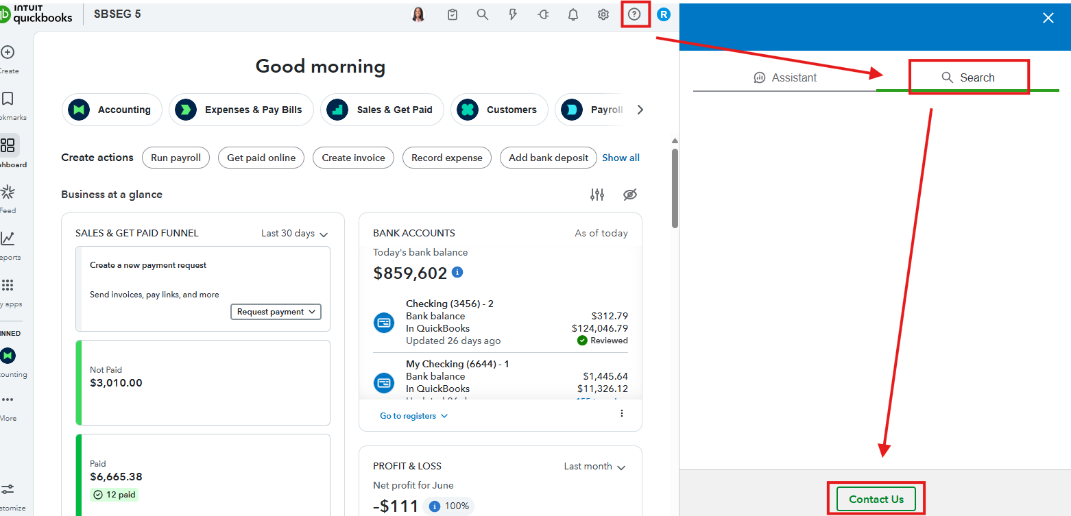1071x516 pixels.
Task: Open the Feed sidebar icon
Action: pyautogui.click(x=8, y=192)
